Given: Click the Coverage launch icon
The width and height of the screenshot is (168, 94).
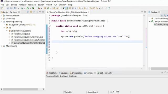Looking at the screenshot, I should pyautogui.click(x=33, y=8).
